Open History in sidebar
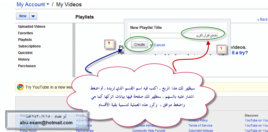Image resolution: width=268 pixels, height=132 pixels. pyautogui.click(x=24, y=59)
